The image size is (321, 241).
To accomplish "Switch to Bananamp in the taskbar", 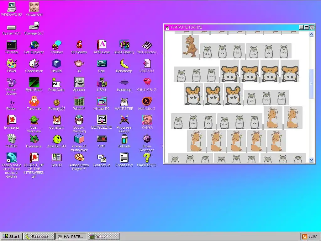I will [39, 236].
